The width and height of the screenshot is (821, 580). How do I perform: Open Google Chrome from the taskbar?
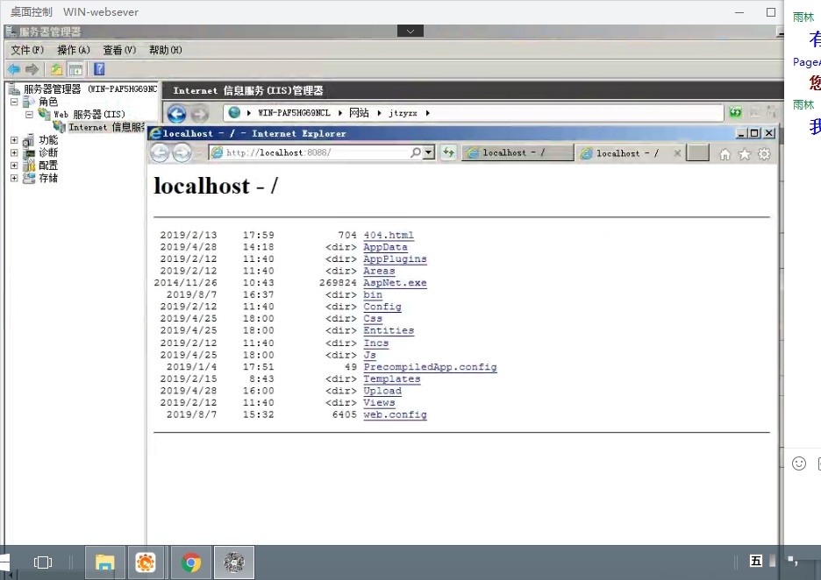(191, 562)
